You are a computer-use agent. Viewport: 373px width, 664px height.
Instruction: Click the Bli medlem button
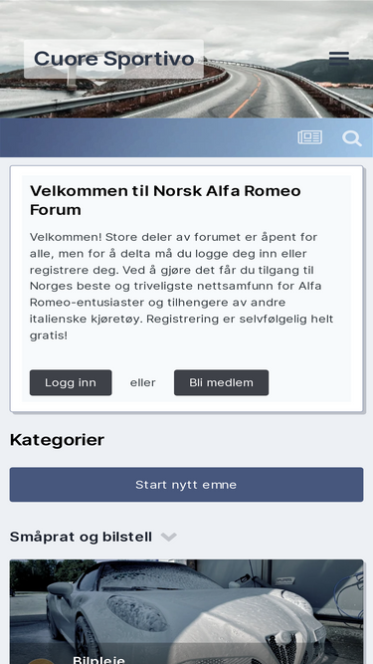[221, 383]
